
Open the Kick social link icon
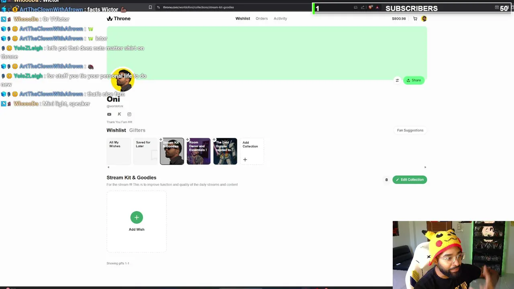(119, 114)
